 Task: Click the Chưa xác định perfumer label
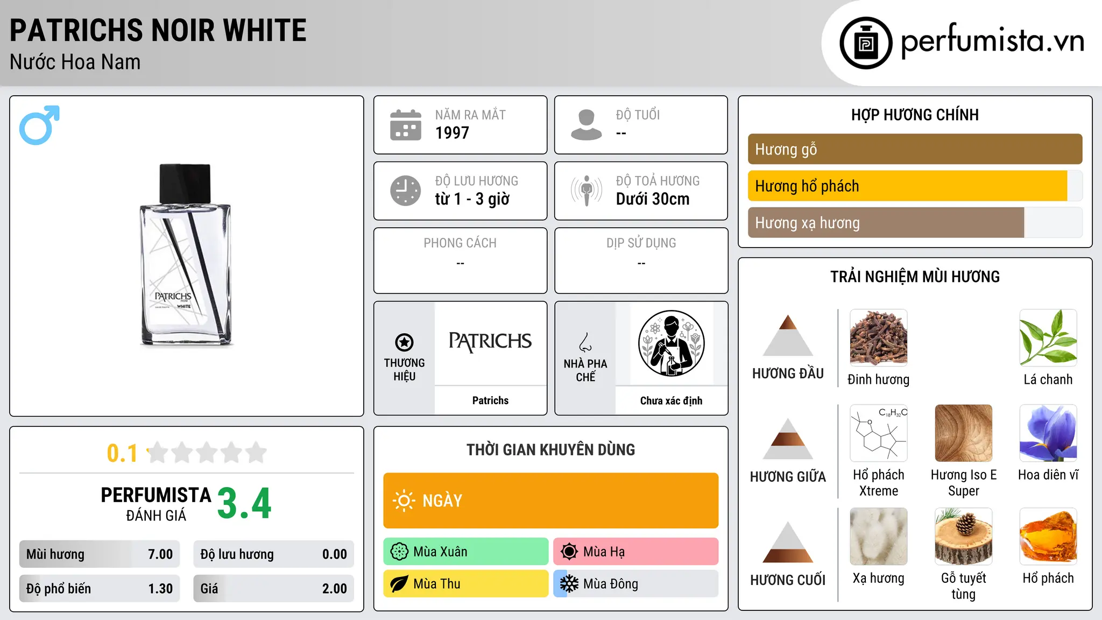(x=671, y=400)
